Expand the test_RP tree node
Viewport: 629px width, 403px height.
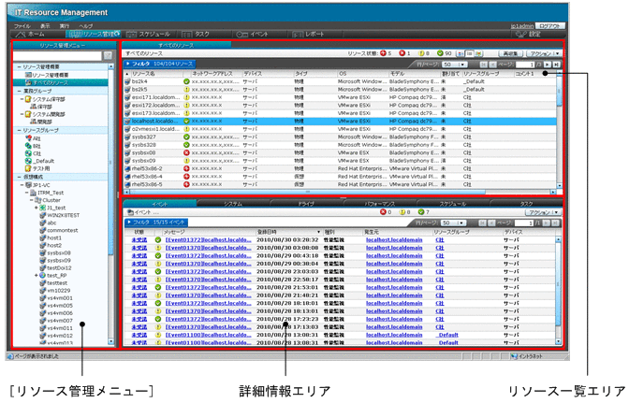(x=37, y=276)
